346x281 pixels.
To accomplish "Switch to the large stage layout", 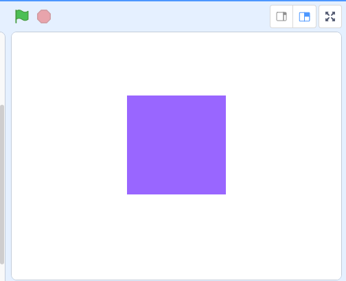I will coord(305,16).
